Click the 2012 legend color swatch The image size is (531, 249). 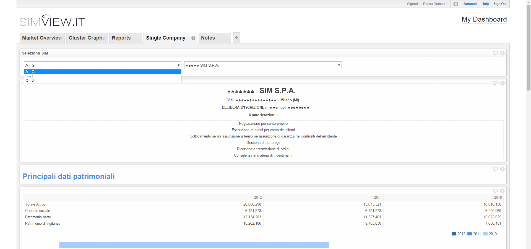454,234
